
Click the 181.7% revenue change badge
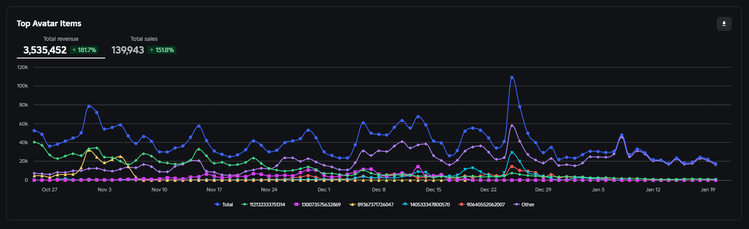(x=84, y=50)
